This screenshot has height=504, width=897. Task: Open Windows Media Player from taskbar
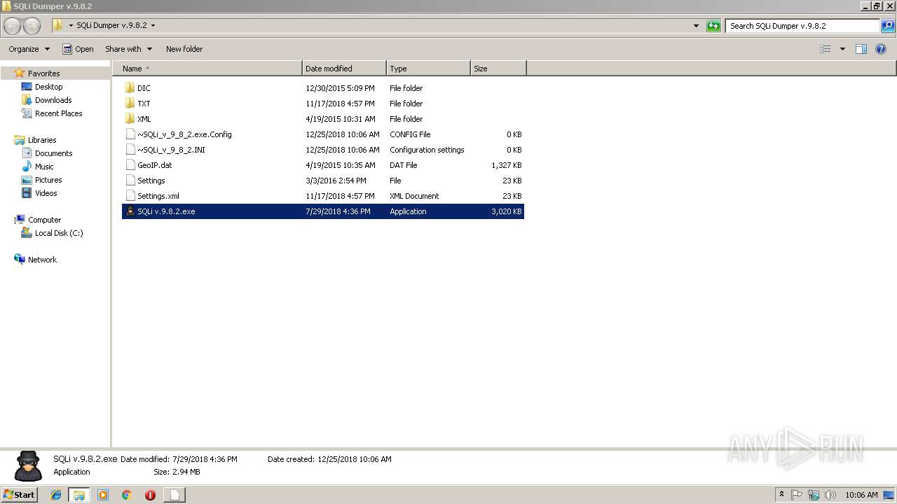(103, 495)
